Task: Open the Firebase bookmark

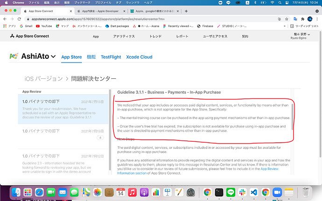Action: coord(205,26)
